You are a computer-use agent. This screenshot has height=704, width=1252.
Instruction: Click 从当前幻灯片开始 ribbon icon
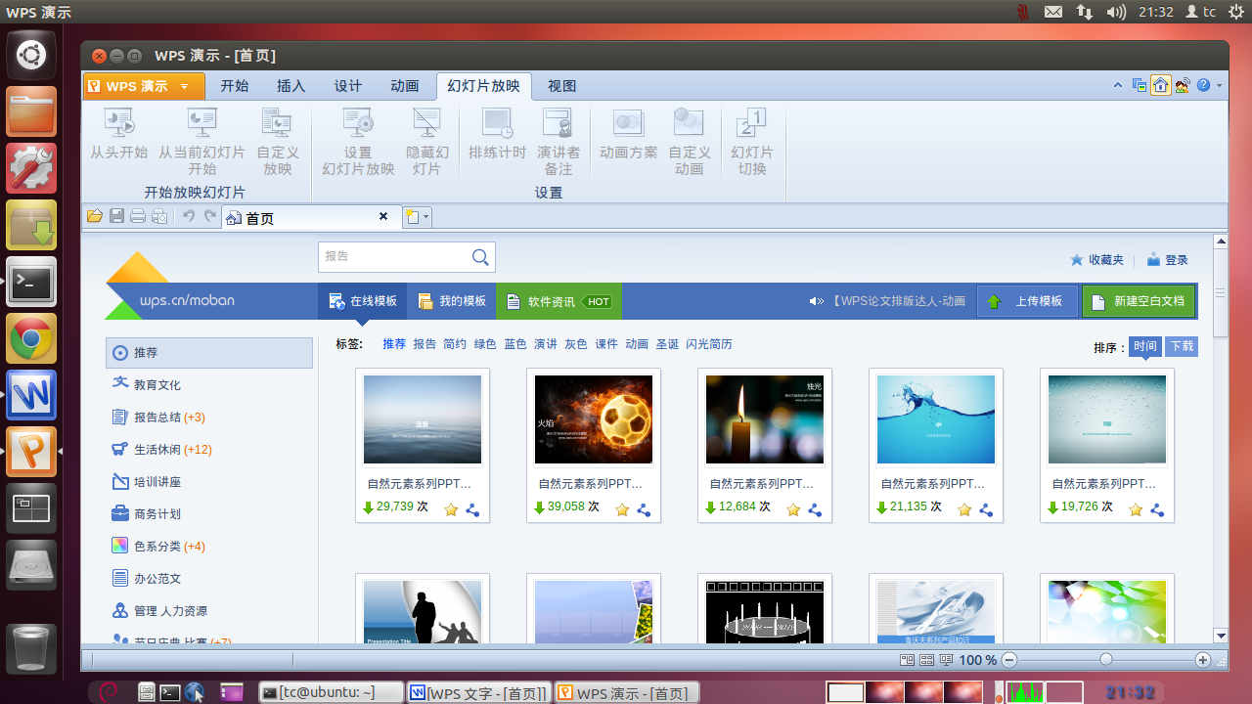(x=201, y=123)
